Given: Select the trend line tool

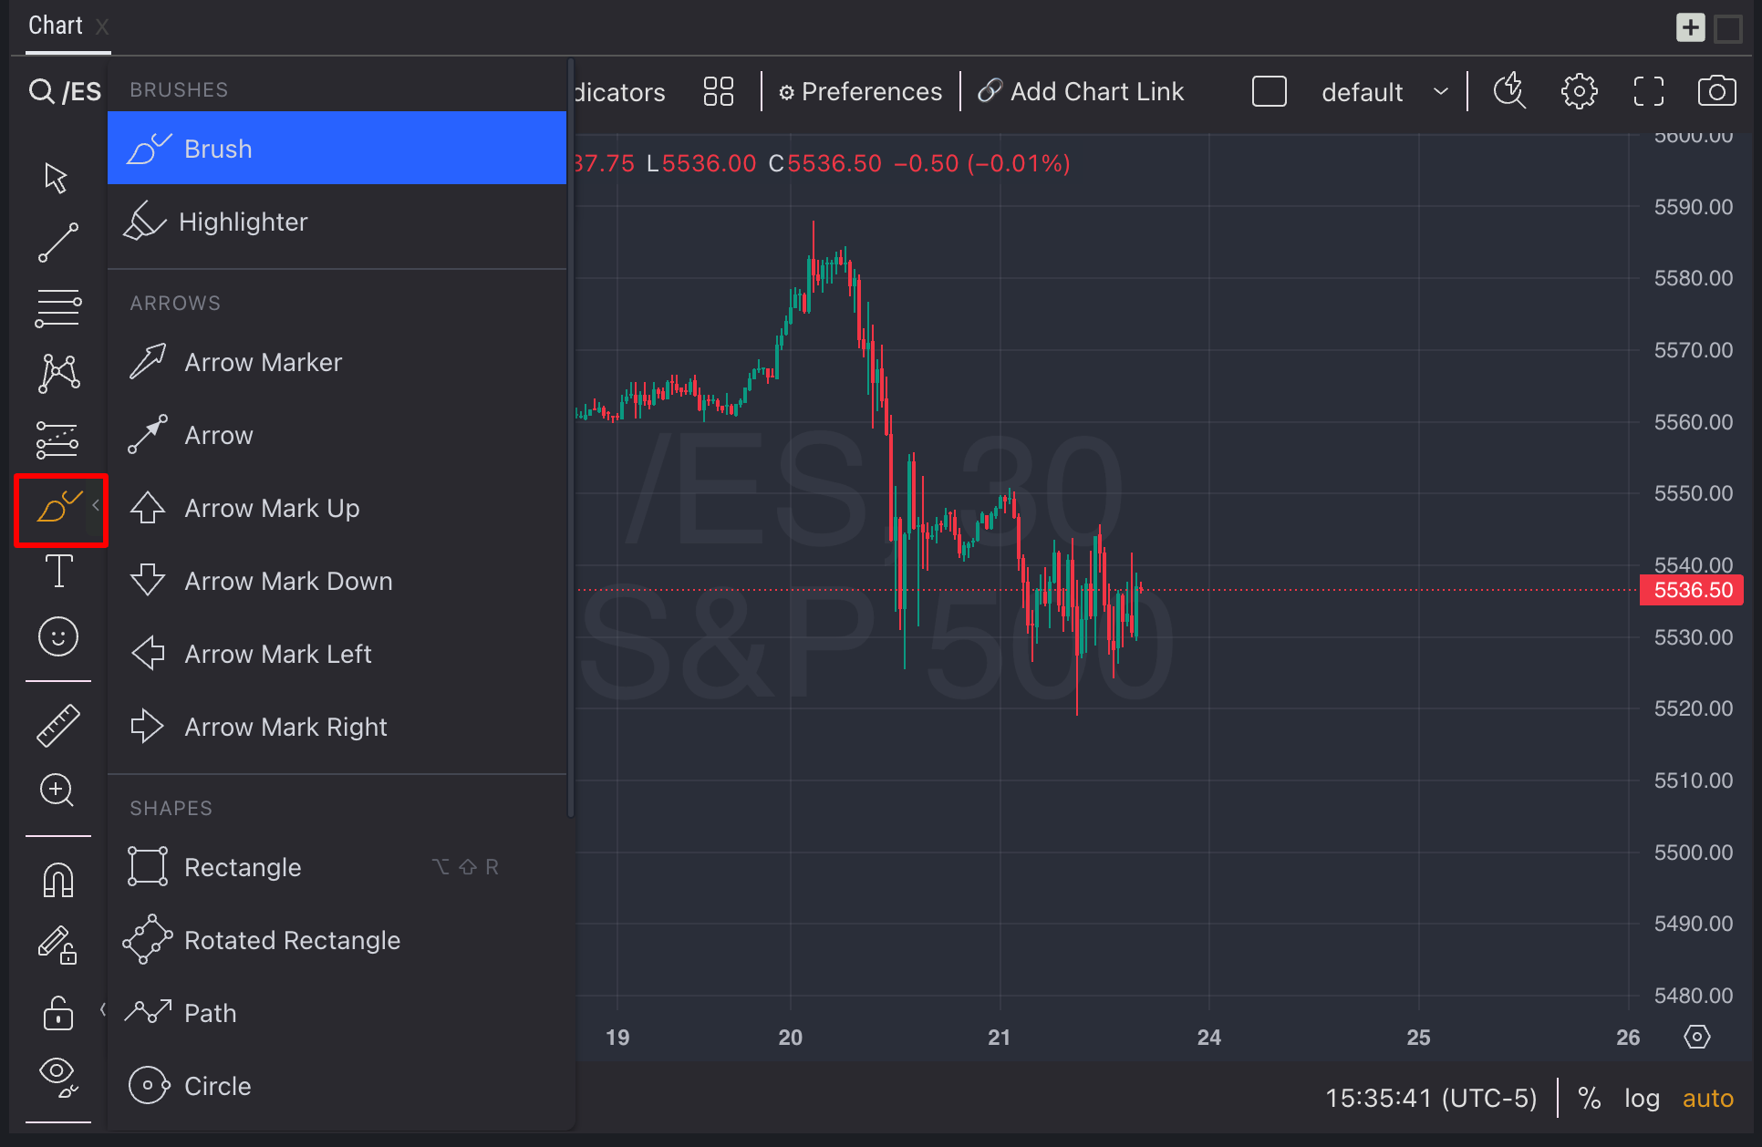Looking at the screenshot, I should click(57, 243).
